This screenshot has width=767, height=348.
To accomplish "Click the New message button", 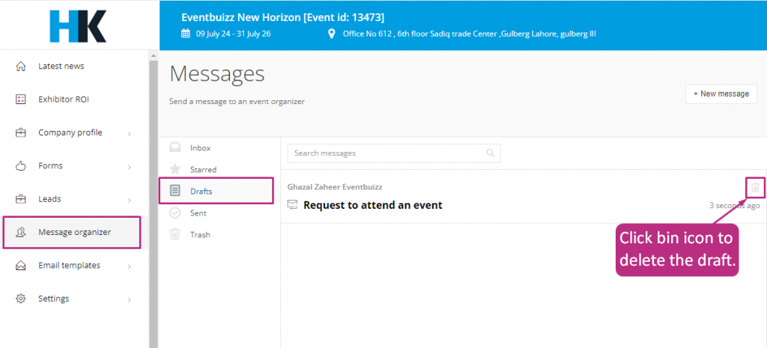I will click(x=721, y=94).
